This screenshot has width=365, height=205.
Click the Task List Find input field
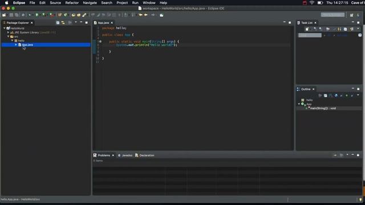(310, 35)
